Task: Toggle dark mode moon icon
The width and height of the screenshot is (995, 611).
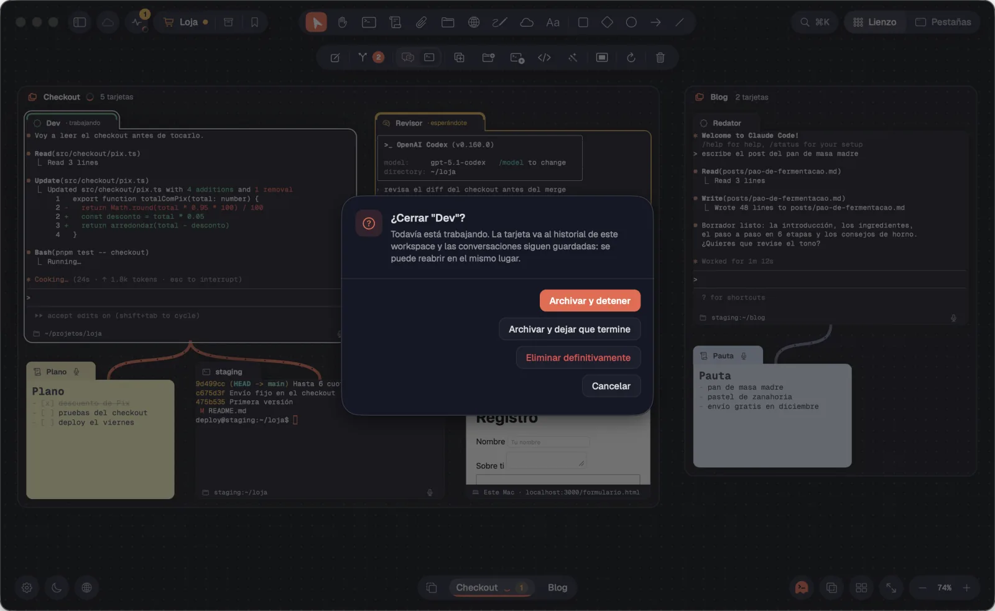Action: tap(57, 587)
